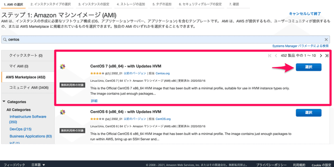Screen dimensions: 334x167
Task: View CentOS 7 以前のバージョン link
Action: (x=135, y=74)
